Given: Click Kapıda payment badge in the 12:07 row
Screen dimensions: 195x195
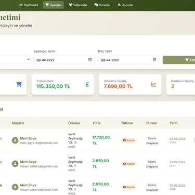Looking at the screenshot, I should [129, 164].
